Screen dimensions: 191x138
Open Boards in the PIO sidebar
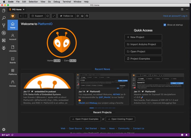tap(13, 60)
